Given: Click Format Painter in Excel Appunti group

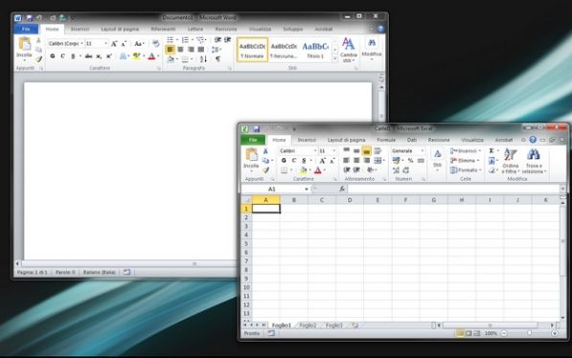Looking at the screenshot, I should [265, 169].
